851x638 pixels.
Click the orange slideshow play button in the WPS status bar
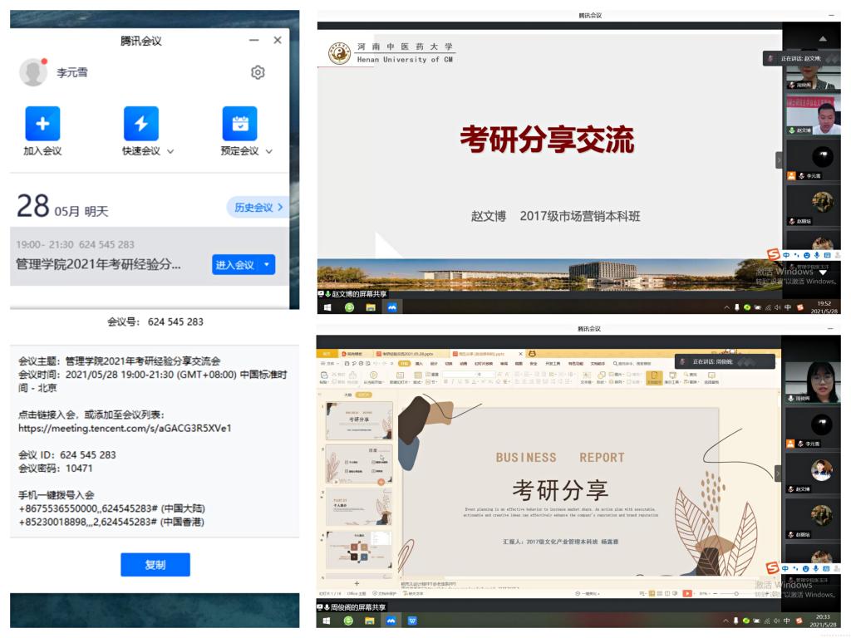point(687,593)
